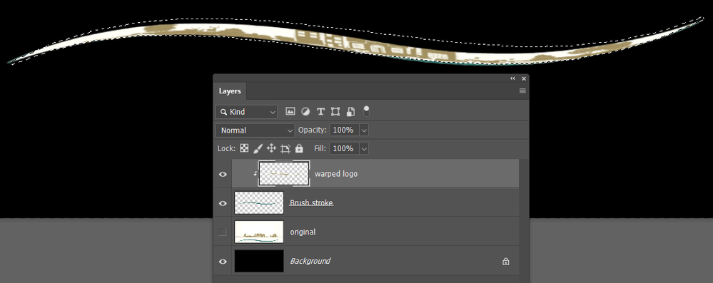This screenshot has width=713, height=283.
Task: Filter layers by pixel layer icon
Action: point(290,111)
